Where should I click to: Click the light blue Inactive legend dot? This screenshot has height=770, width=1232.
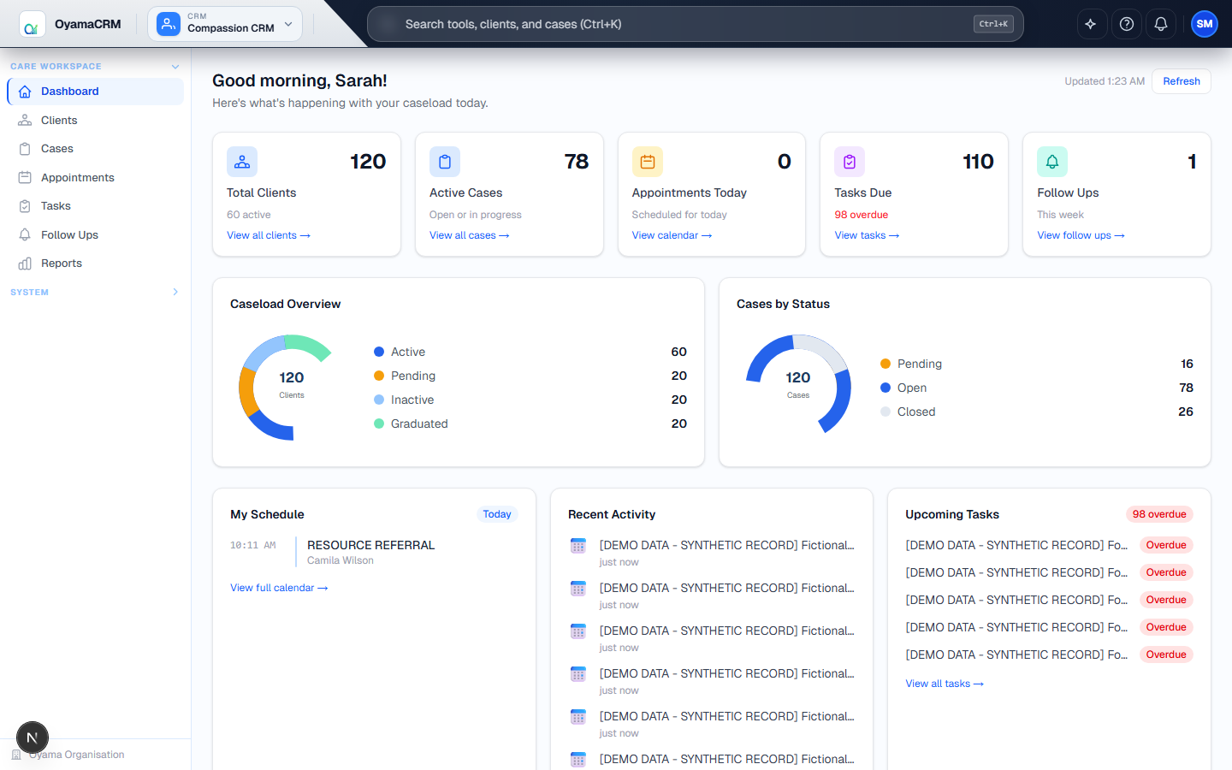379,400
